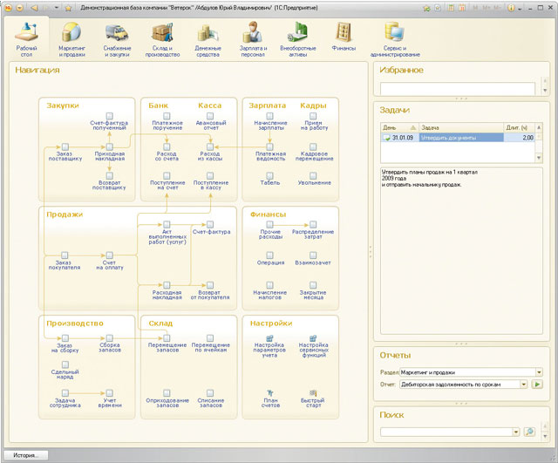The image size is (558, 463).
Task: Run the selected report with green arrow
Action: pyautogui.click(x=536, y=384)
